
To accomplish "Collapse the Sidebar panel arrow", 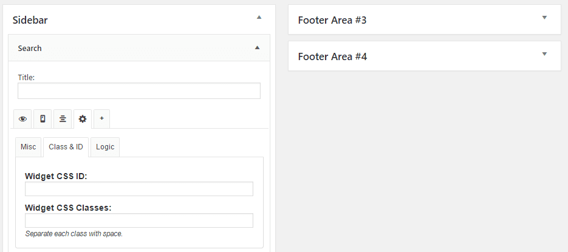I will pyautogui.click(x=259, y=18).
